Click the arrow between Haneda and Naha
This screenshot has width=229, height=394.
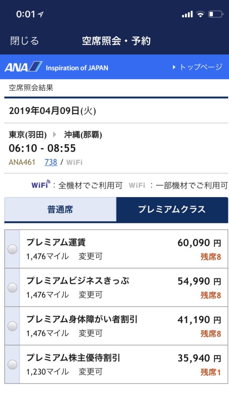(x=55, y=135)
